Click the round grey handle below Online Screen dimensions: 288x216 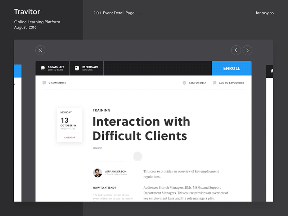(138, 156)
